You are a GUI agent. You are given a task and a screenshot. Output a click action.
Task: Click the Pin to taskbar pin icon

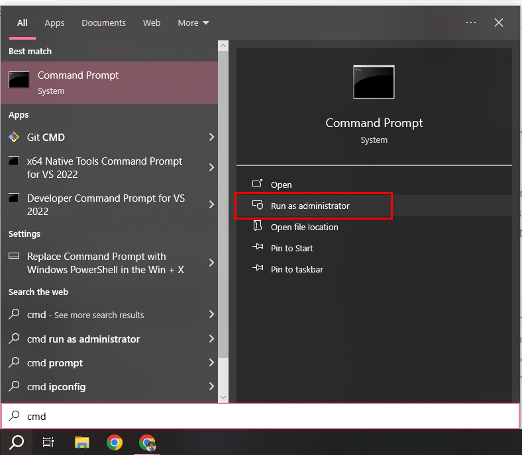click(x=258, y=268)
